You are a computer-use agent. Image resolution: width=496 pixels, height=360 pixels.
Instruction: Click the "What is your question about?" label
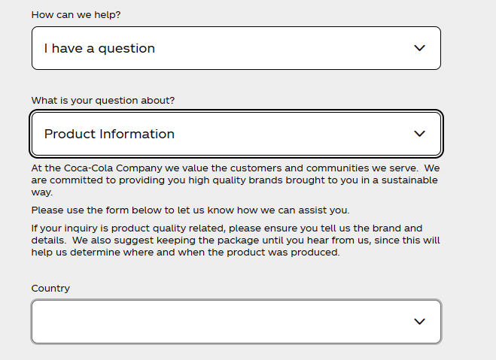point(103,101)
